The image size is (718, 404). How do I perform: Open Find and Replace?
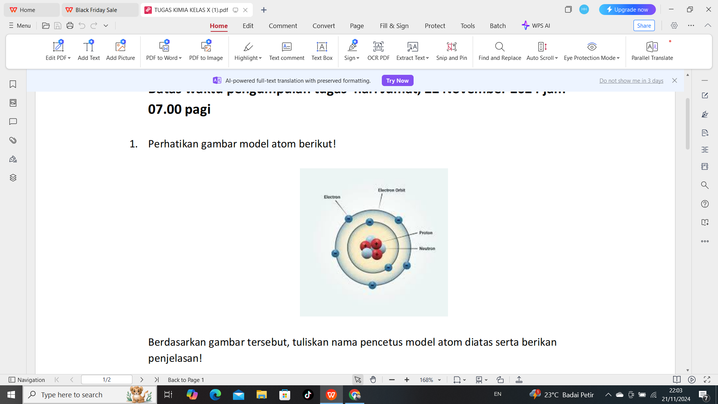[x=500, y=50]
